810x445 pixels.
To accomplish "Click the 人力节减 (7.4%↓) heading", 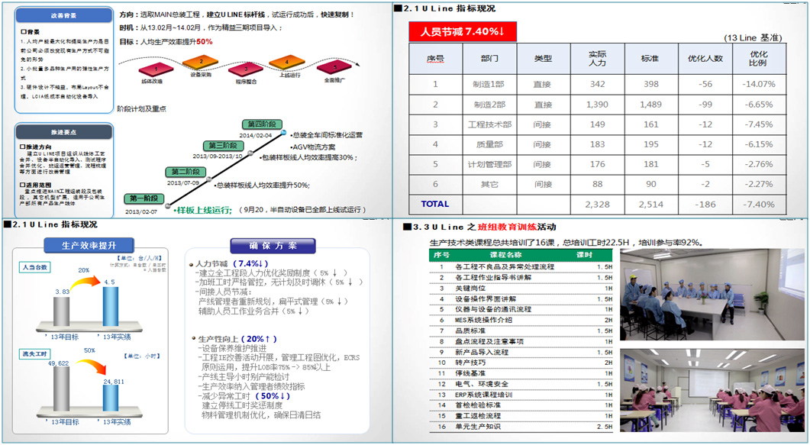I will point(232,264).
